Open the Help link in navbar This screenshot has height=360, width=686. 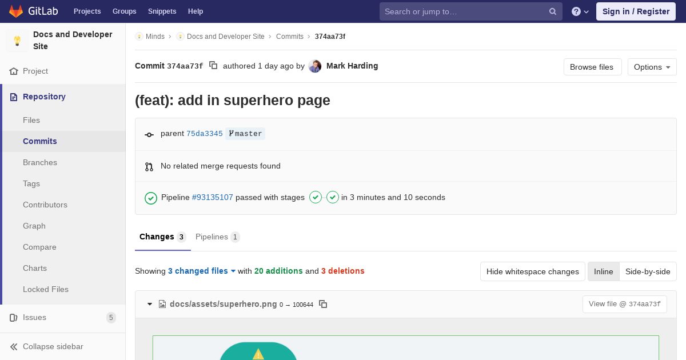(196, 11)
